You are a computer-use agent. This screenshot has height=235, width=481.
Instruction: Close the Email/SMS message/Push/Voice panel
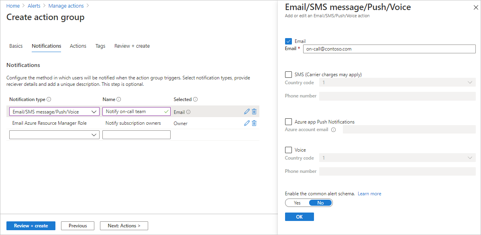(475, 7)
